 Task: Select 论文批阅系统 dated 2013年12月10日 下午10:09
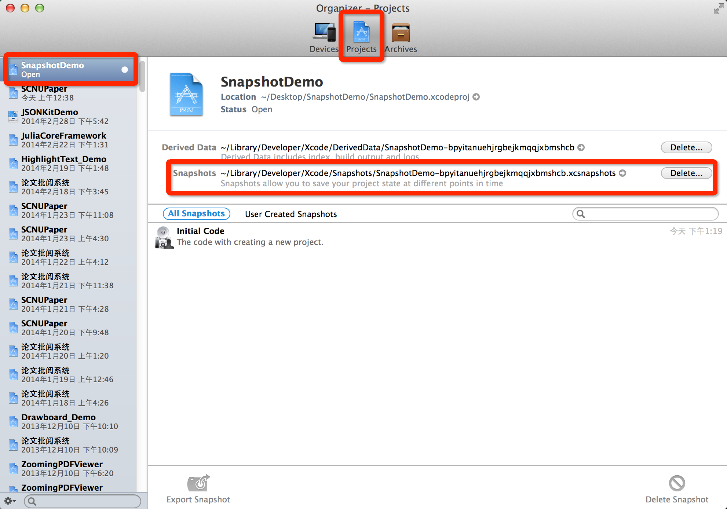[69, 445]
